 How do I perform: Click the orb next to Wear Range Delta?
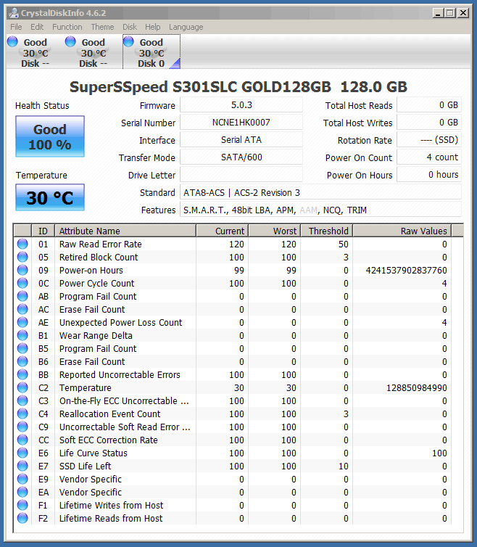point(22,336)
